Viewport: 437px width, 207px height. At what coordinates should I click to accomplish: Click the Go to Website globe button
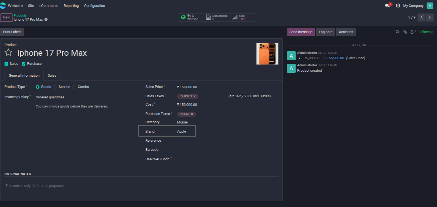coord(191,17)
